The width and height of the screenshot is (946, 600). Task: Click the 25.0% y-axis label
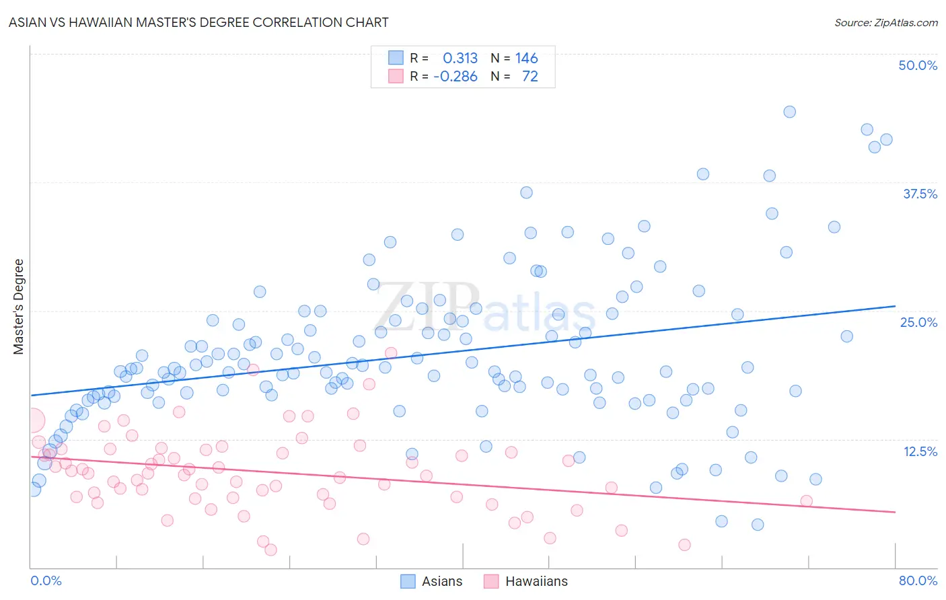point(918,322)
